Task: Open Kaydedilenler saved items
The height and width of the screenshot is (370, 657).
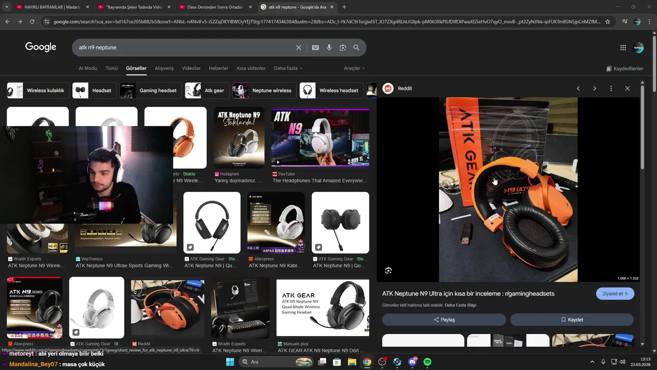Action: [x=625, y=68]
